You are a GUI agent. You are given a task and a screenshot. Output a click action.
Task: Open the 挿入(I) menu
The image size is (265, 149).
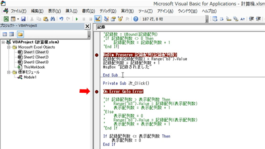(72, 11)
